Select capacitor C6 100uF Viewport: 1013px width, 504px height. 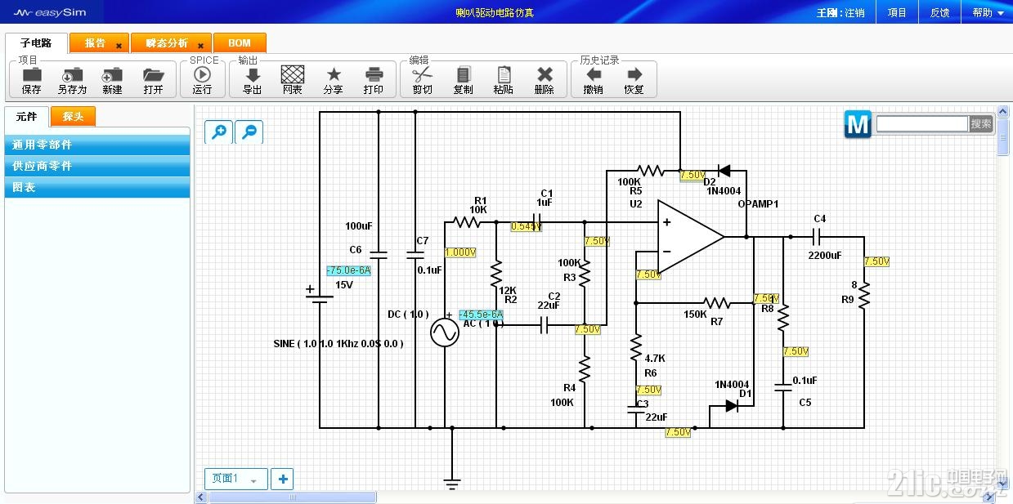[x=379, y=254]
